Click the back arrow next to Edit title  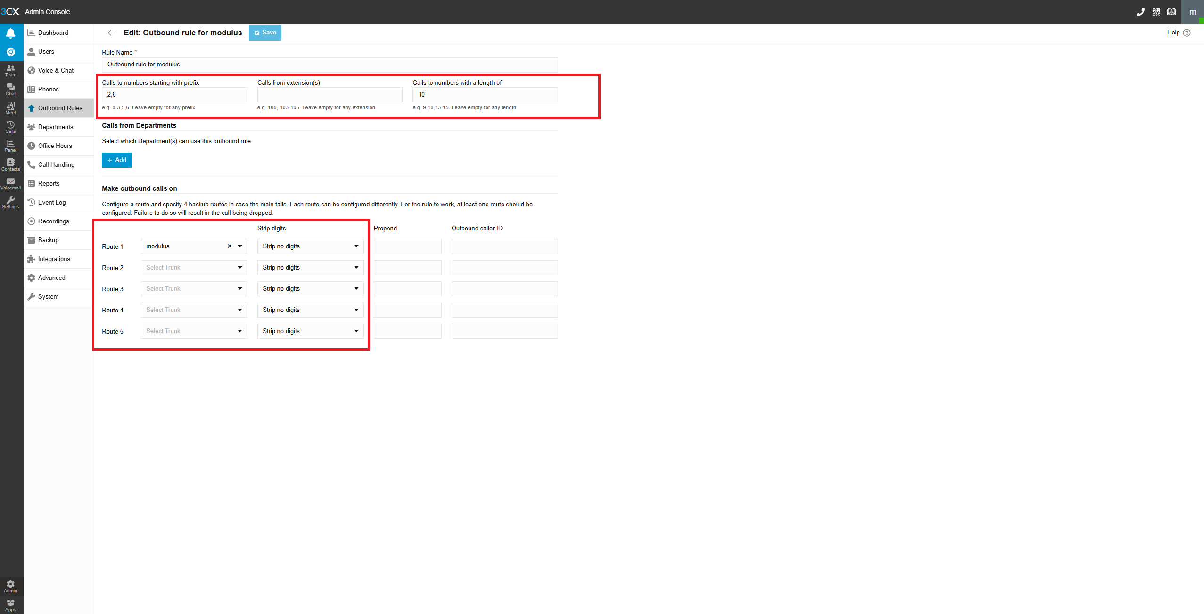click(x=111, y=33)
